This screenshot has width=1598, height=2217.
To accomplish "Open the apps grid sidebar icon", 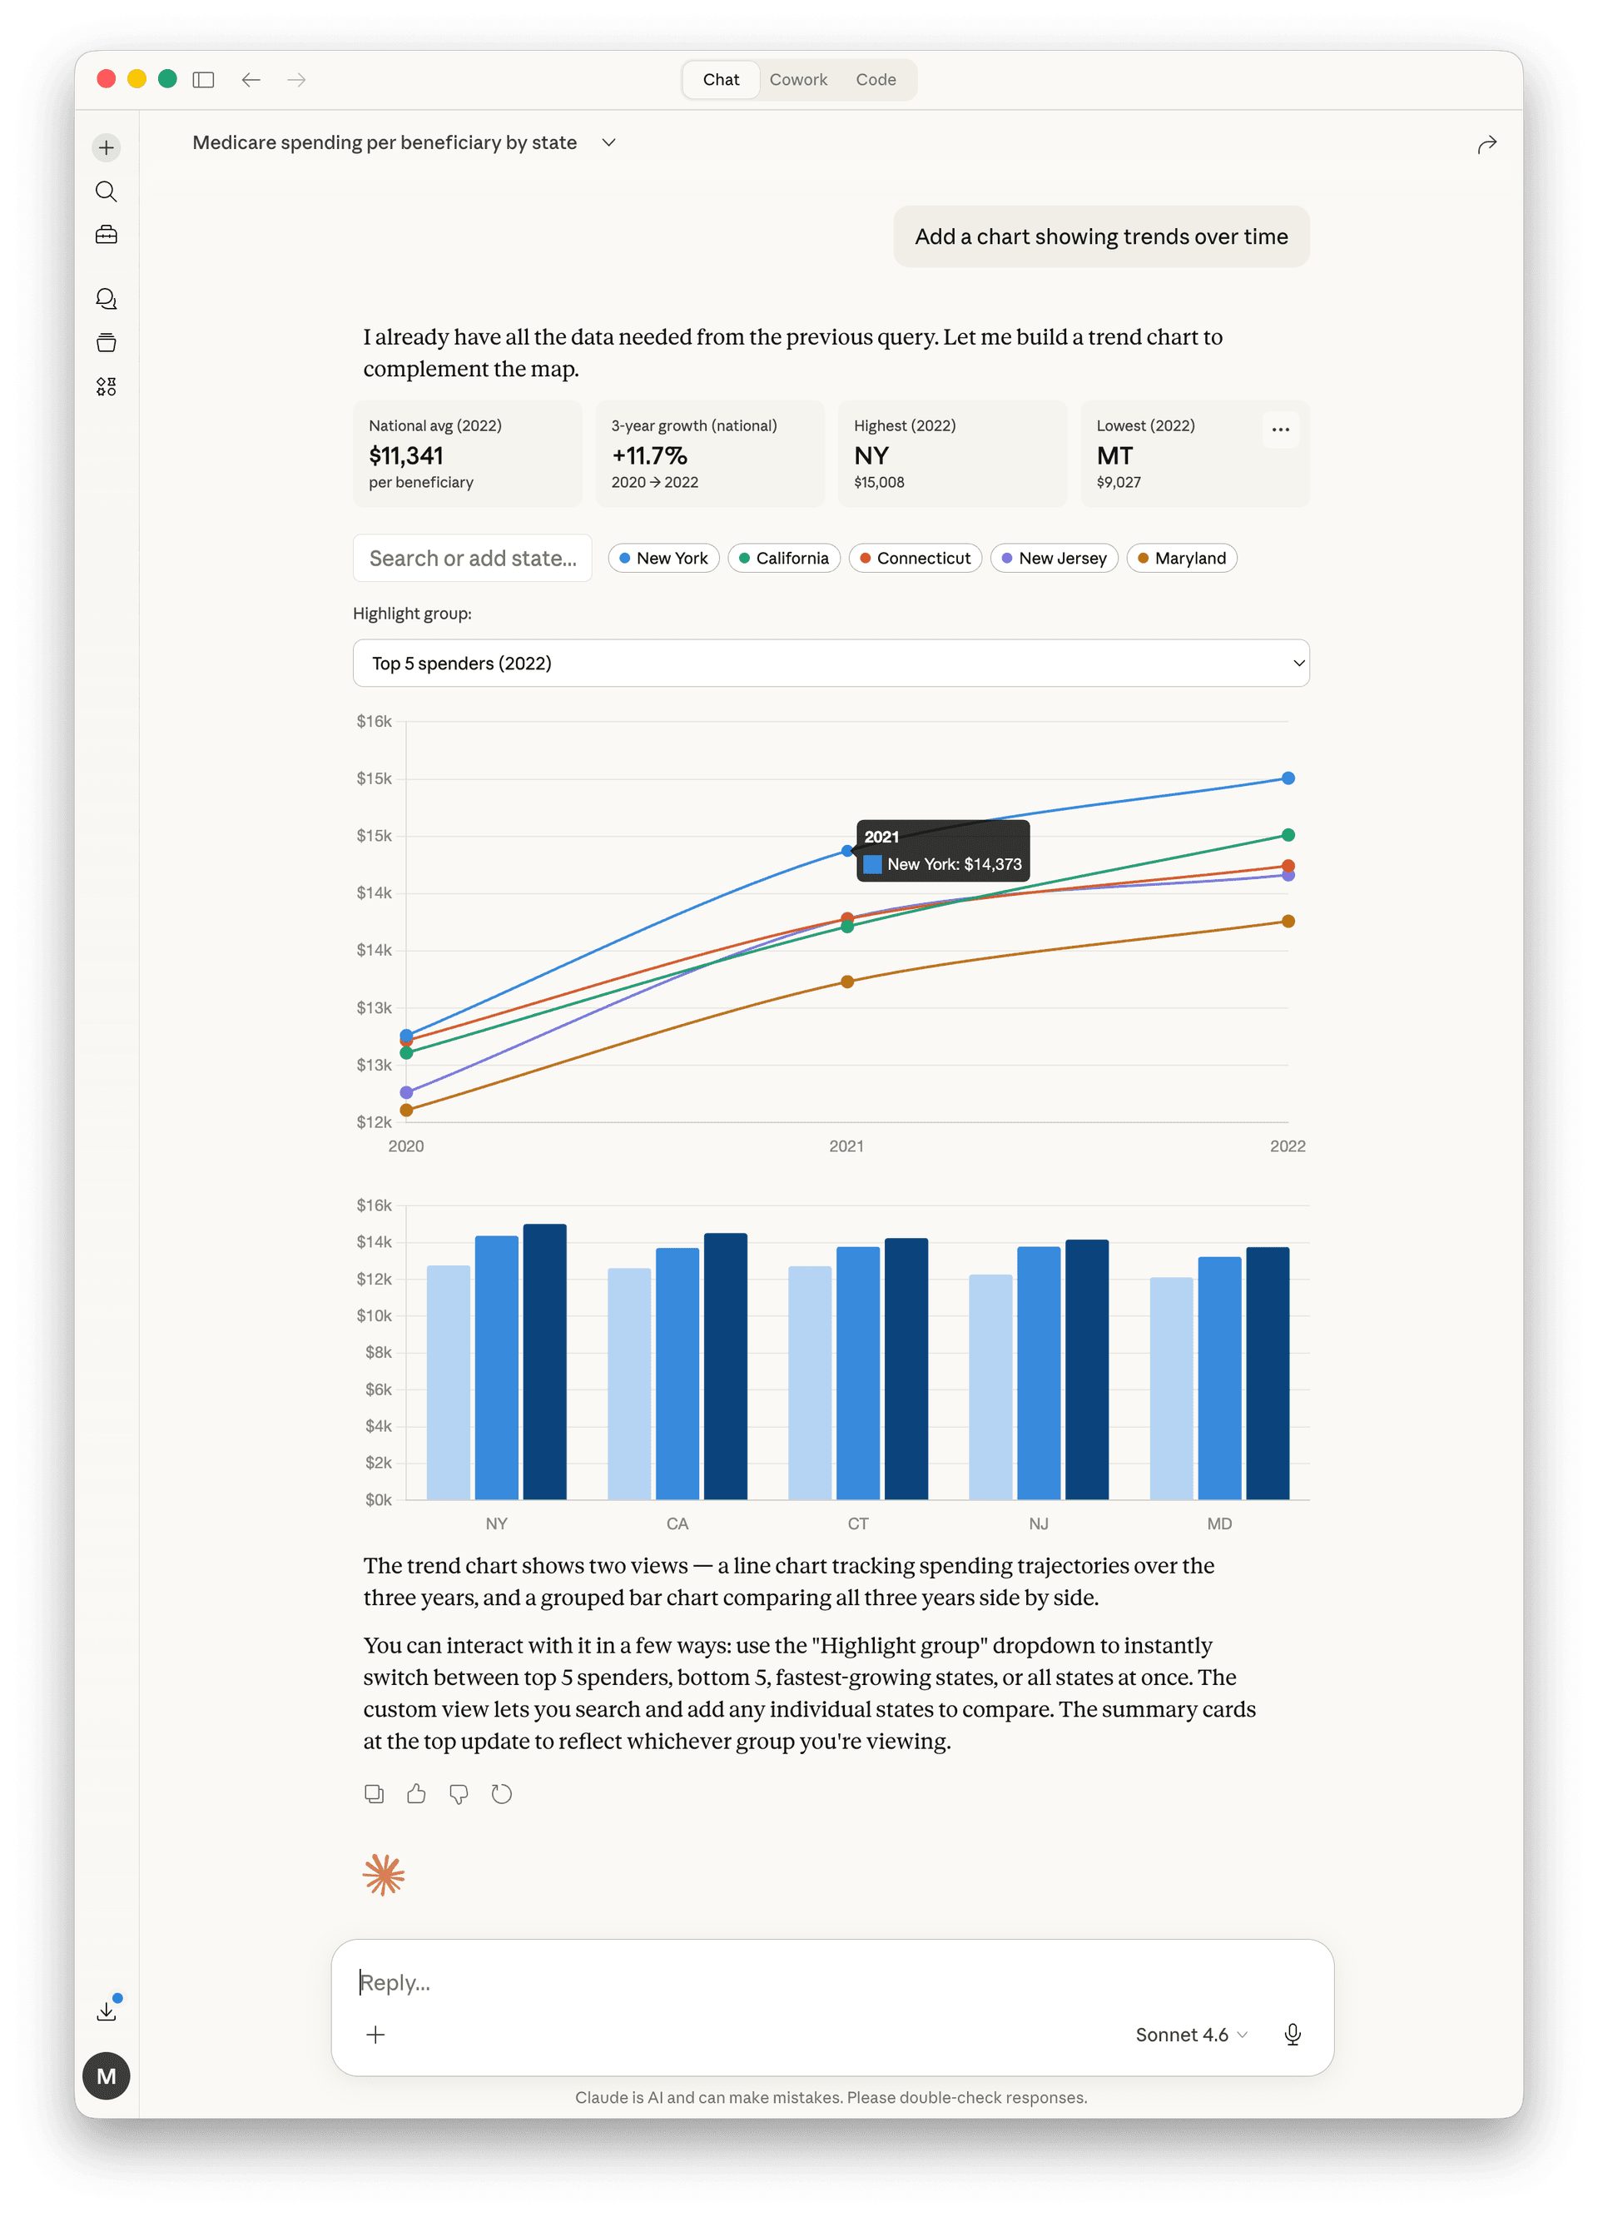I will tap(107, 387).
